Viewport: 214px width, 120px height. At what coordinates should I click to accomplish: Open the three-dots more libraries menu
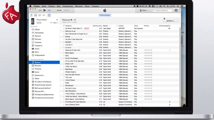[44, 15]
